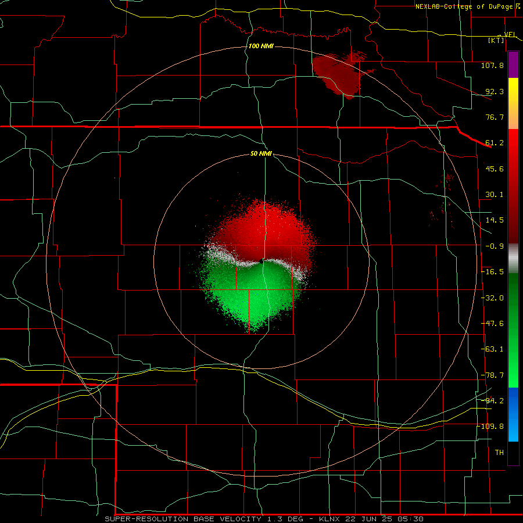Image resolution: width=523 pixels, height=523 pixels.
Task: Click the TH legend label
Action: pyautogui.click(x=499, y=453)
